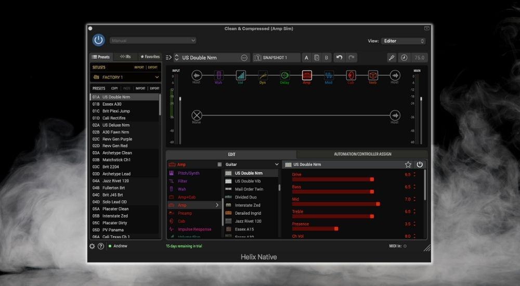Open the SNAPSHOT 1 selector
The image size is (520, 286).
(276, 58)
